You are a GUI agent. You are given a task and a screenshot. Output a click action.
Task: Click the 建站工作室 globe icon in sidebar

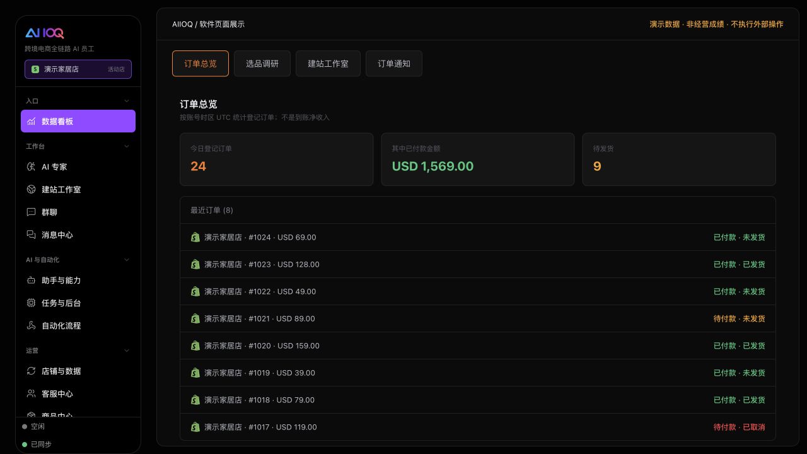coord(31,190)
